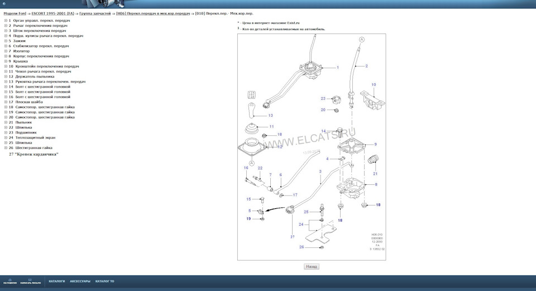Select row 22 Шпилька

click(x=20, y=127)
